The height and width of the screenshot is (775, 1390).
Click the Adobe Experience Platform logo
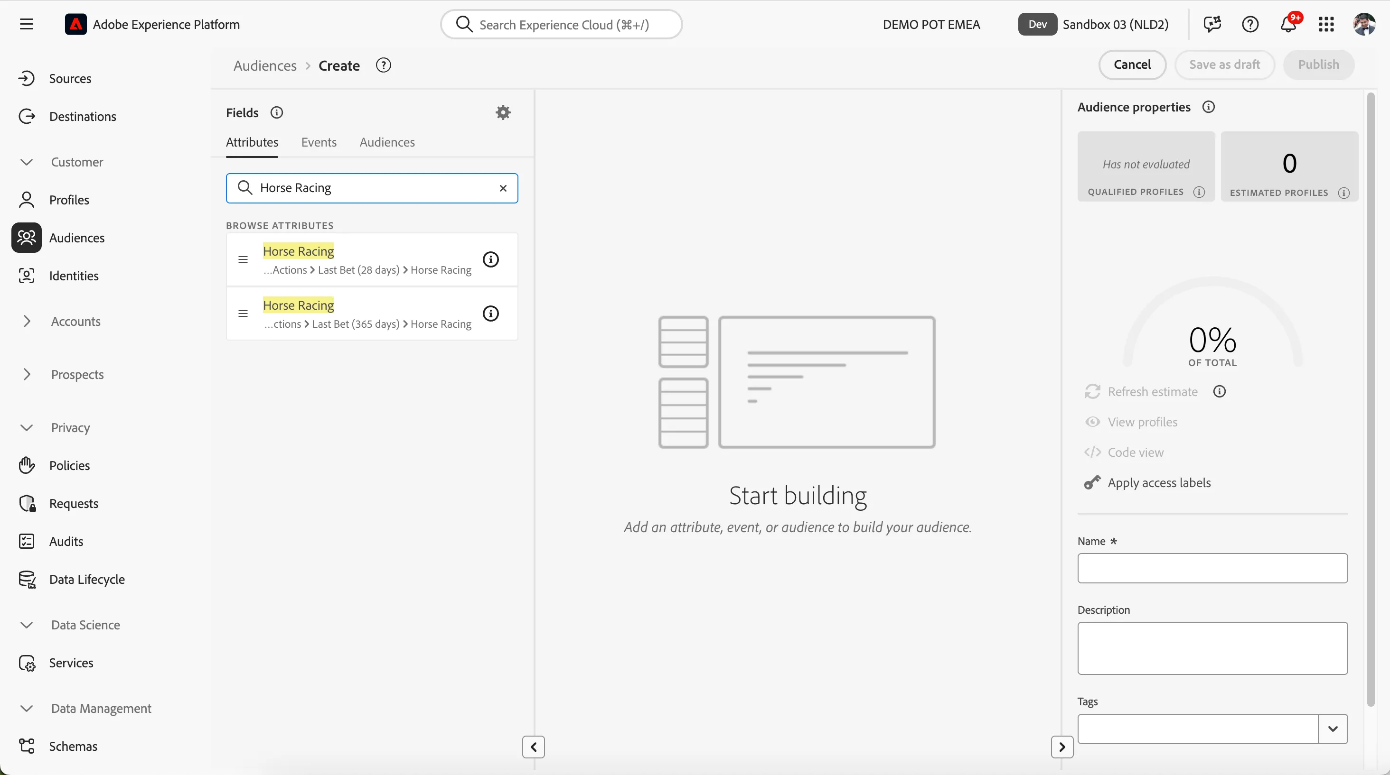[x=75, y=24]
